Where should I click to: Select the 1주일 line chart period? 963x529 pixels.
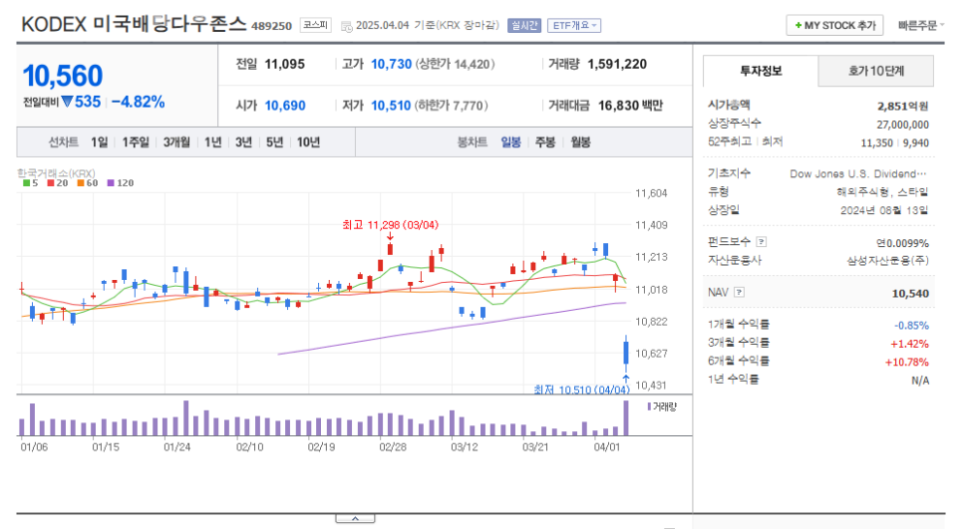(136, 142)
